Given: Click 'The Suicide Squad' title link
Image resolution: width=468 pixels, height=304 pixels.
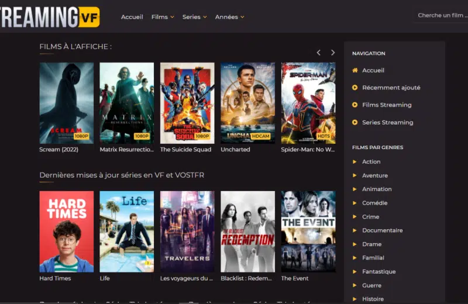Looking at the screenshot, I should (x=185, y=150).
